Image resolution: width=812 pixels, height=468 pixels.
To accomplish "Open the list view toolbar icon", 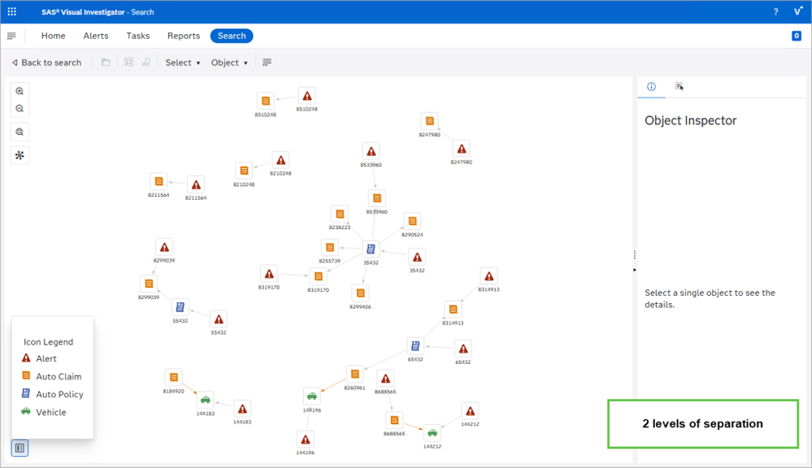I will tap(267, 62).
